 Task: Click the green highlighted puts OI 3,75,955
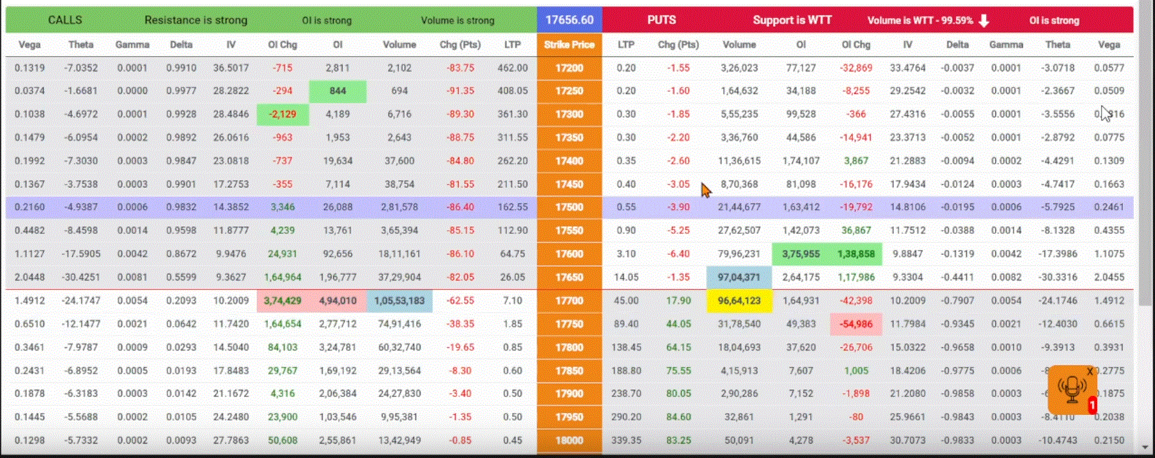(801, 254)
